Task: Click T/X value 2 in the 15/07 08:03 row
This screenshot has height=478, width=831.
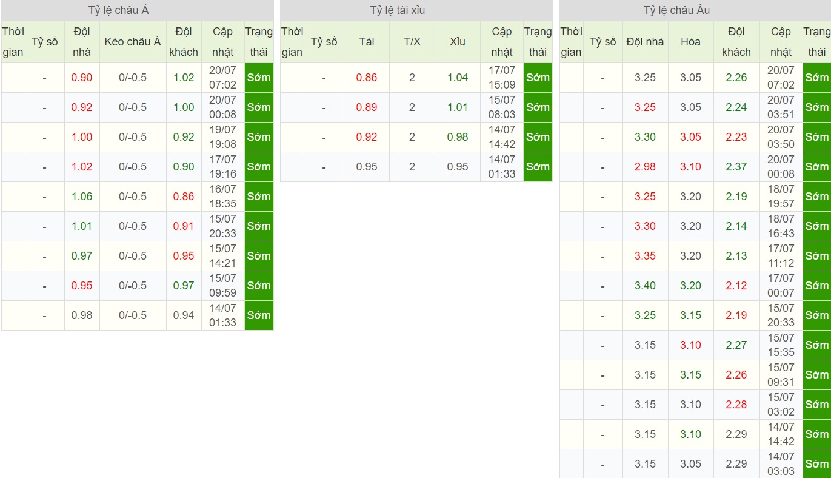Action: pos(412,107)
